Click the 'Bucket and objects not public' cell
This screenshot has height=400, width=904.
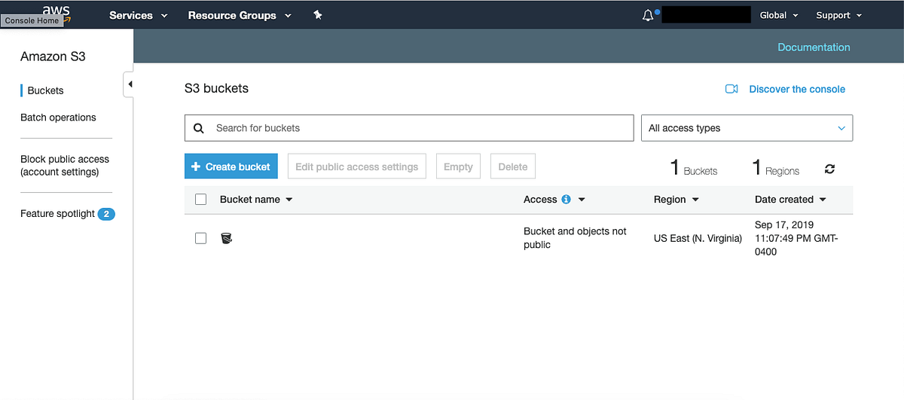575,238
